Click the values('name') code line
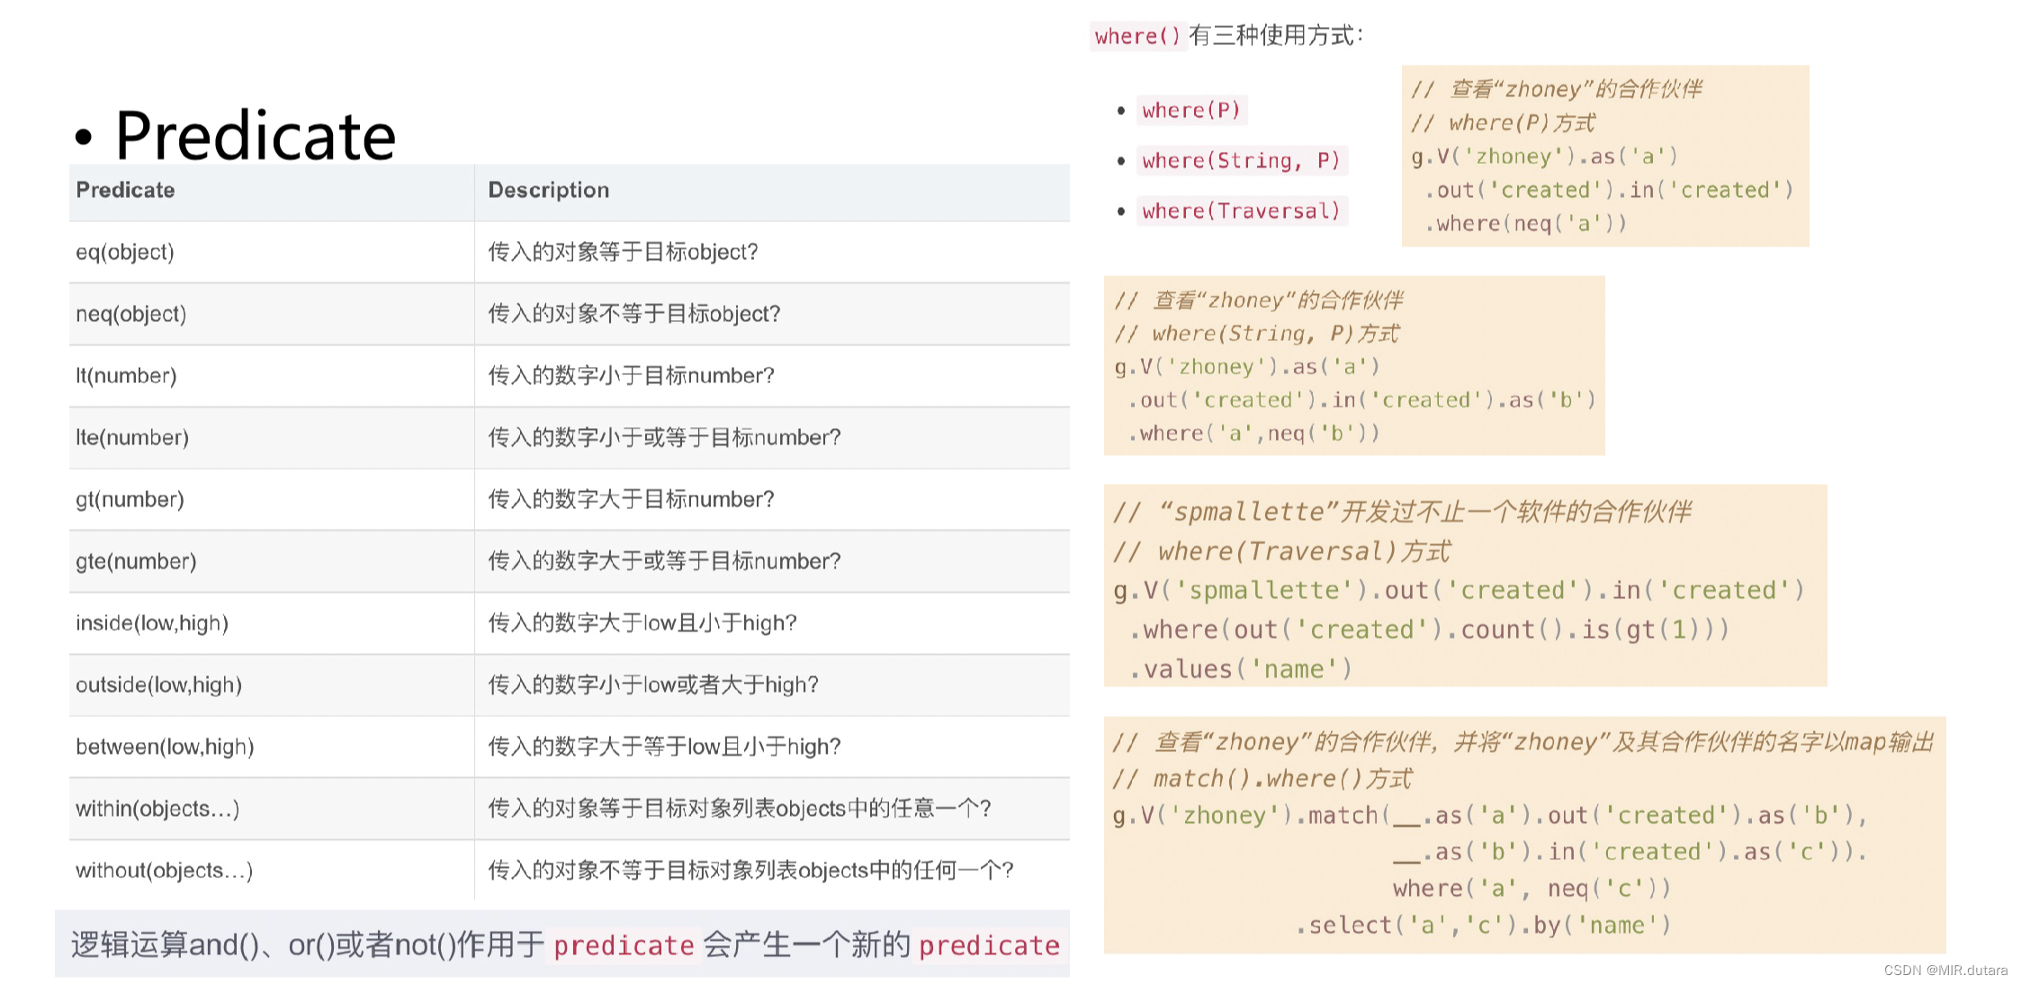Viewport: 2021px width, 984px height. coord(1238,668)
